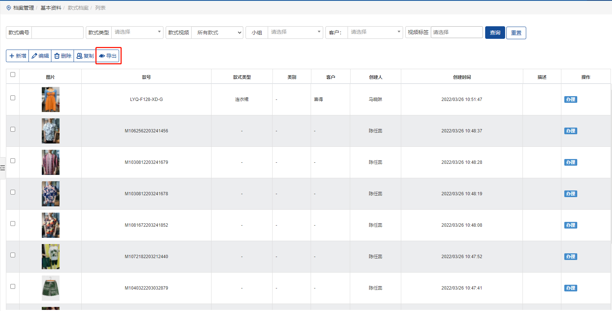Toggle the select-all checkbox in table header
Screen dimensions: 612x311
(13, 75)
